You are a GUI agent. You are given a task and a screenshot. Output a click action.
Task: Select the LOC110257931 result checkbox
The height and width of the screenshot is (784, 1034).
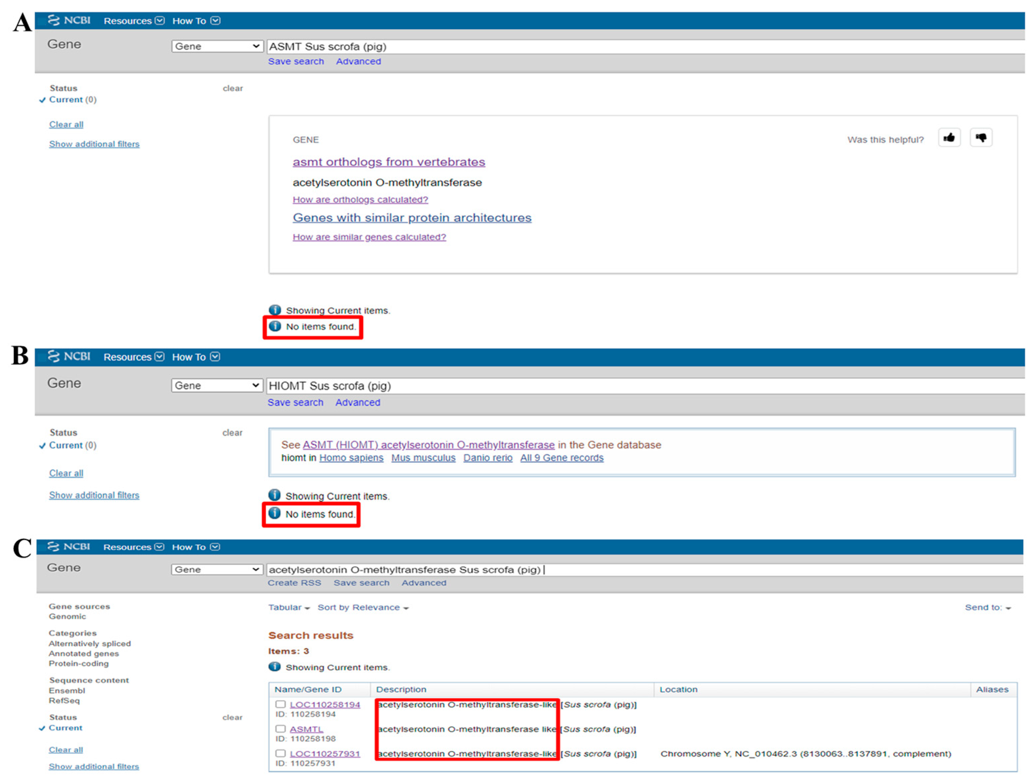(x=280, y=753)
